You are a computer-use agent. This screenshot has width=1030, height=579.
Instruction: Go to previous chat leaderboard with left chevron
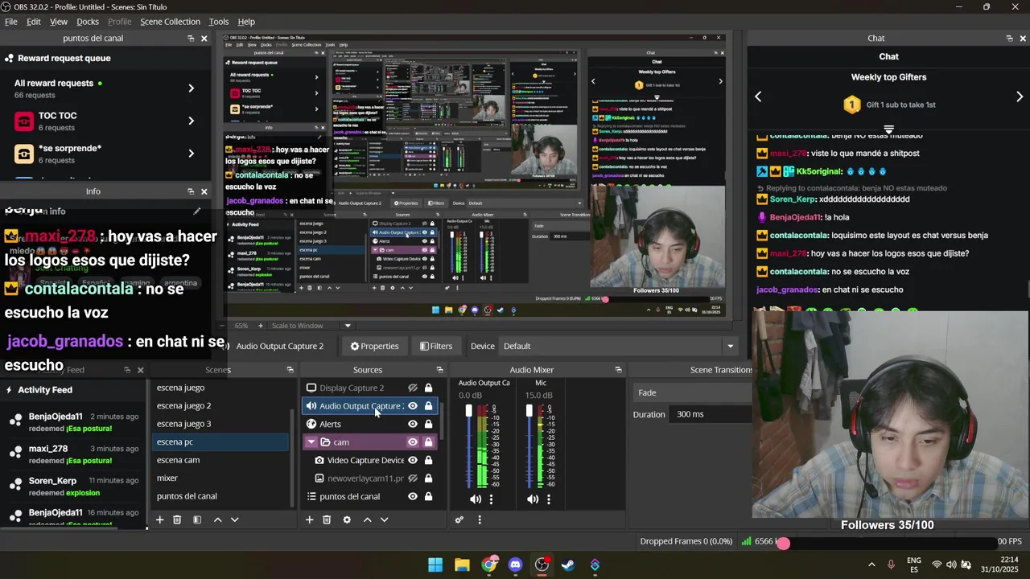pos(758,96)
